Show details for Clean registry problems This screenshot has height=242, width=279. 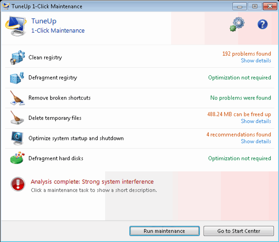256,60
